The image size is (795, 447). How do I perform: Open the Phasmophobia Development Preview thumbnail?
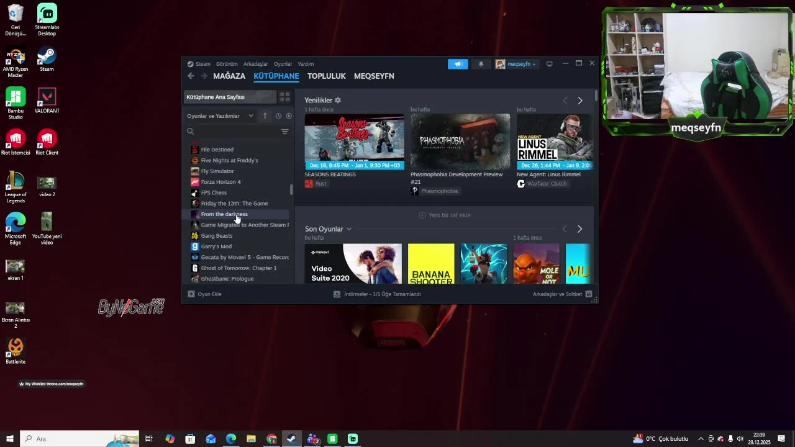click(460, 142)
